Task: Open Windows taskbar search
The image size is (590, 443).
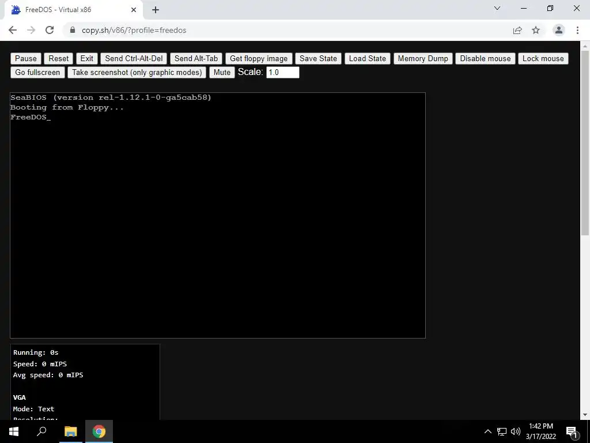Action: 41,431
